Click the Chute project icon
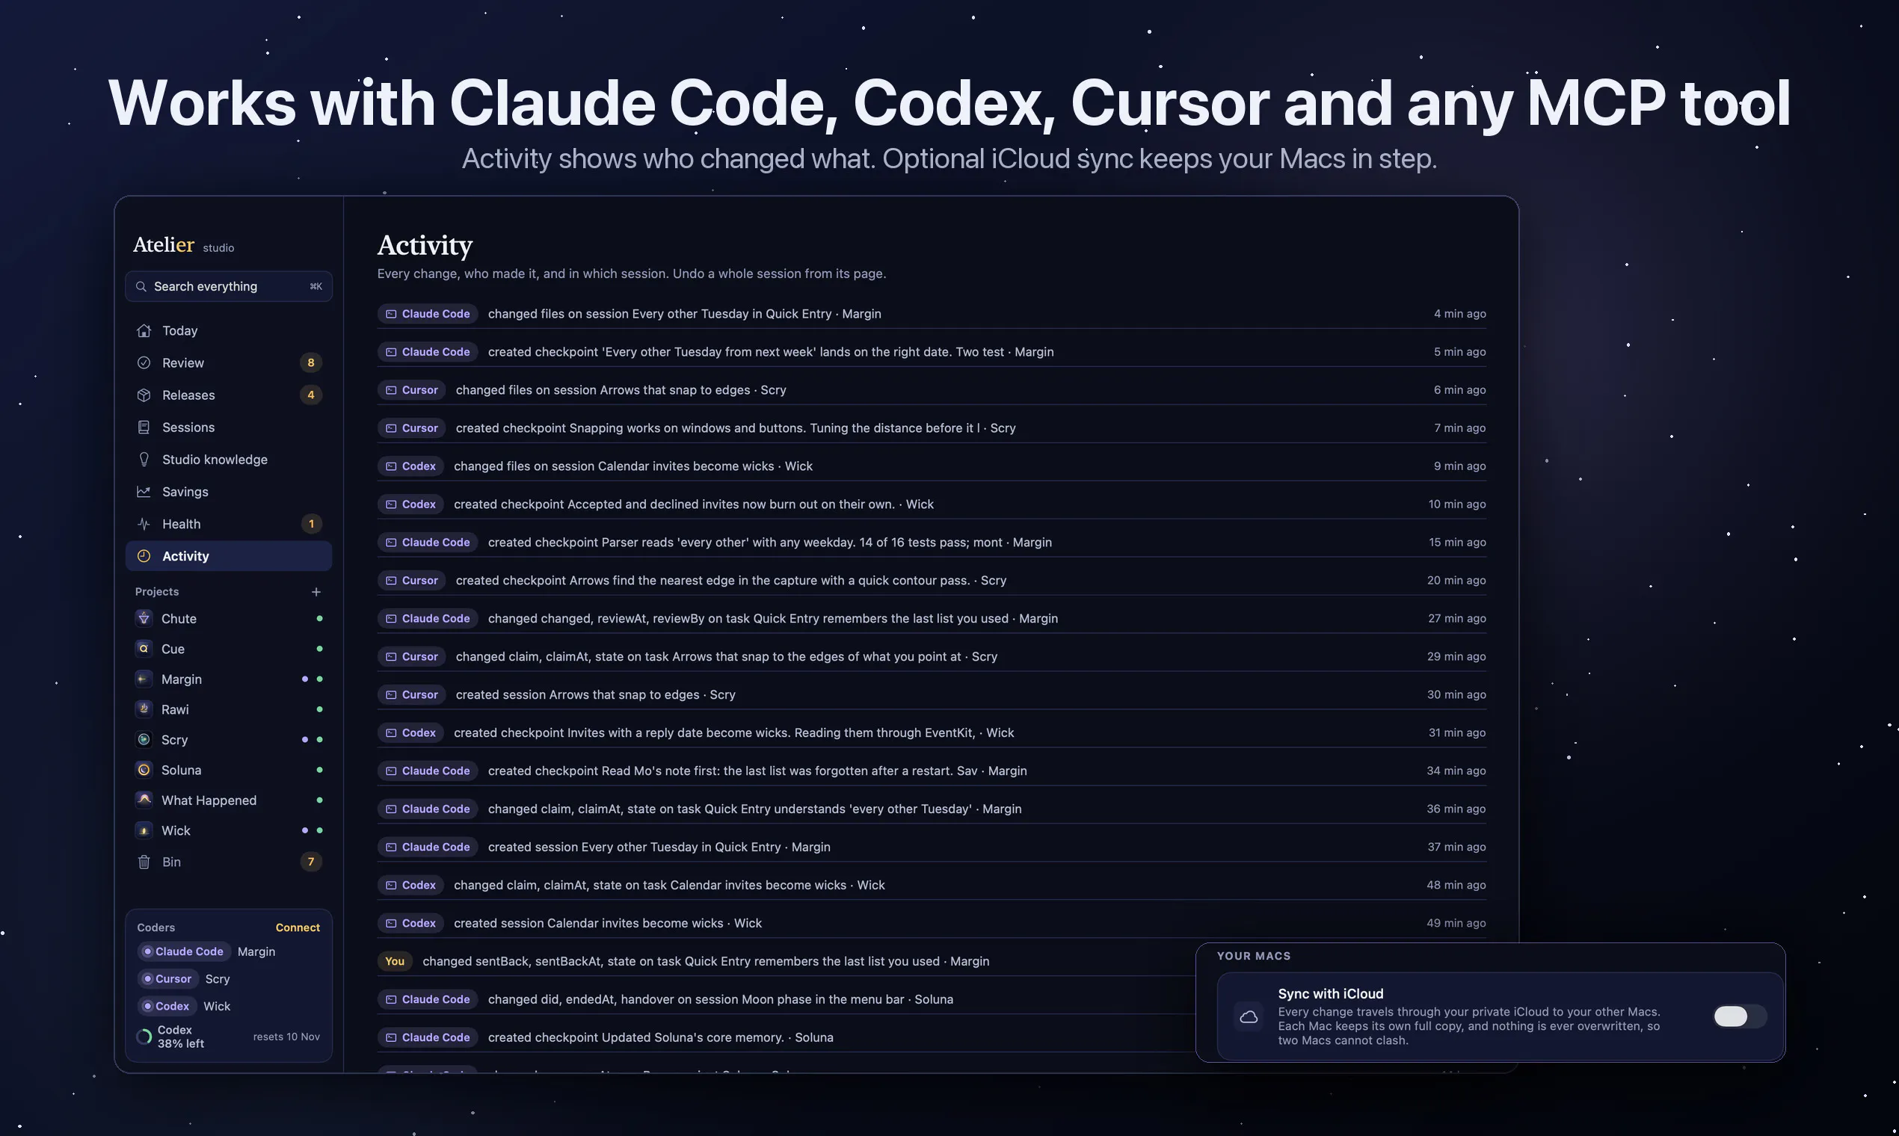Viewport: 1899px width, 1136px height. tap(144, 618)
